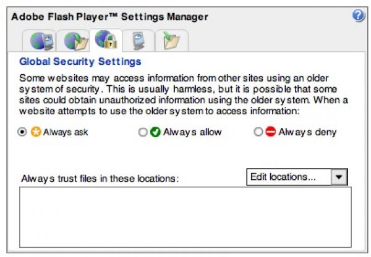Click inside the empty trusted locations list
The image size is (371, 257).
185,216
